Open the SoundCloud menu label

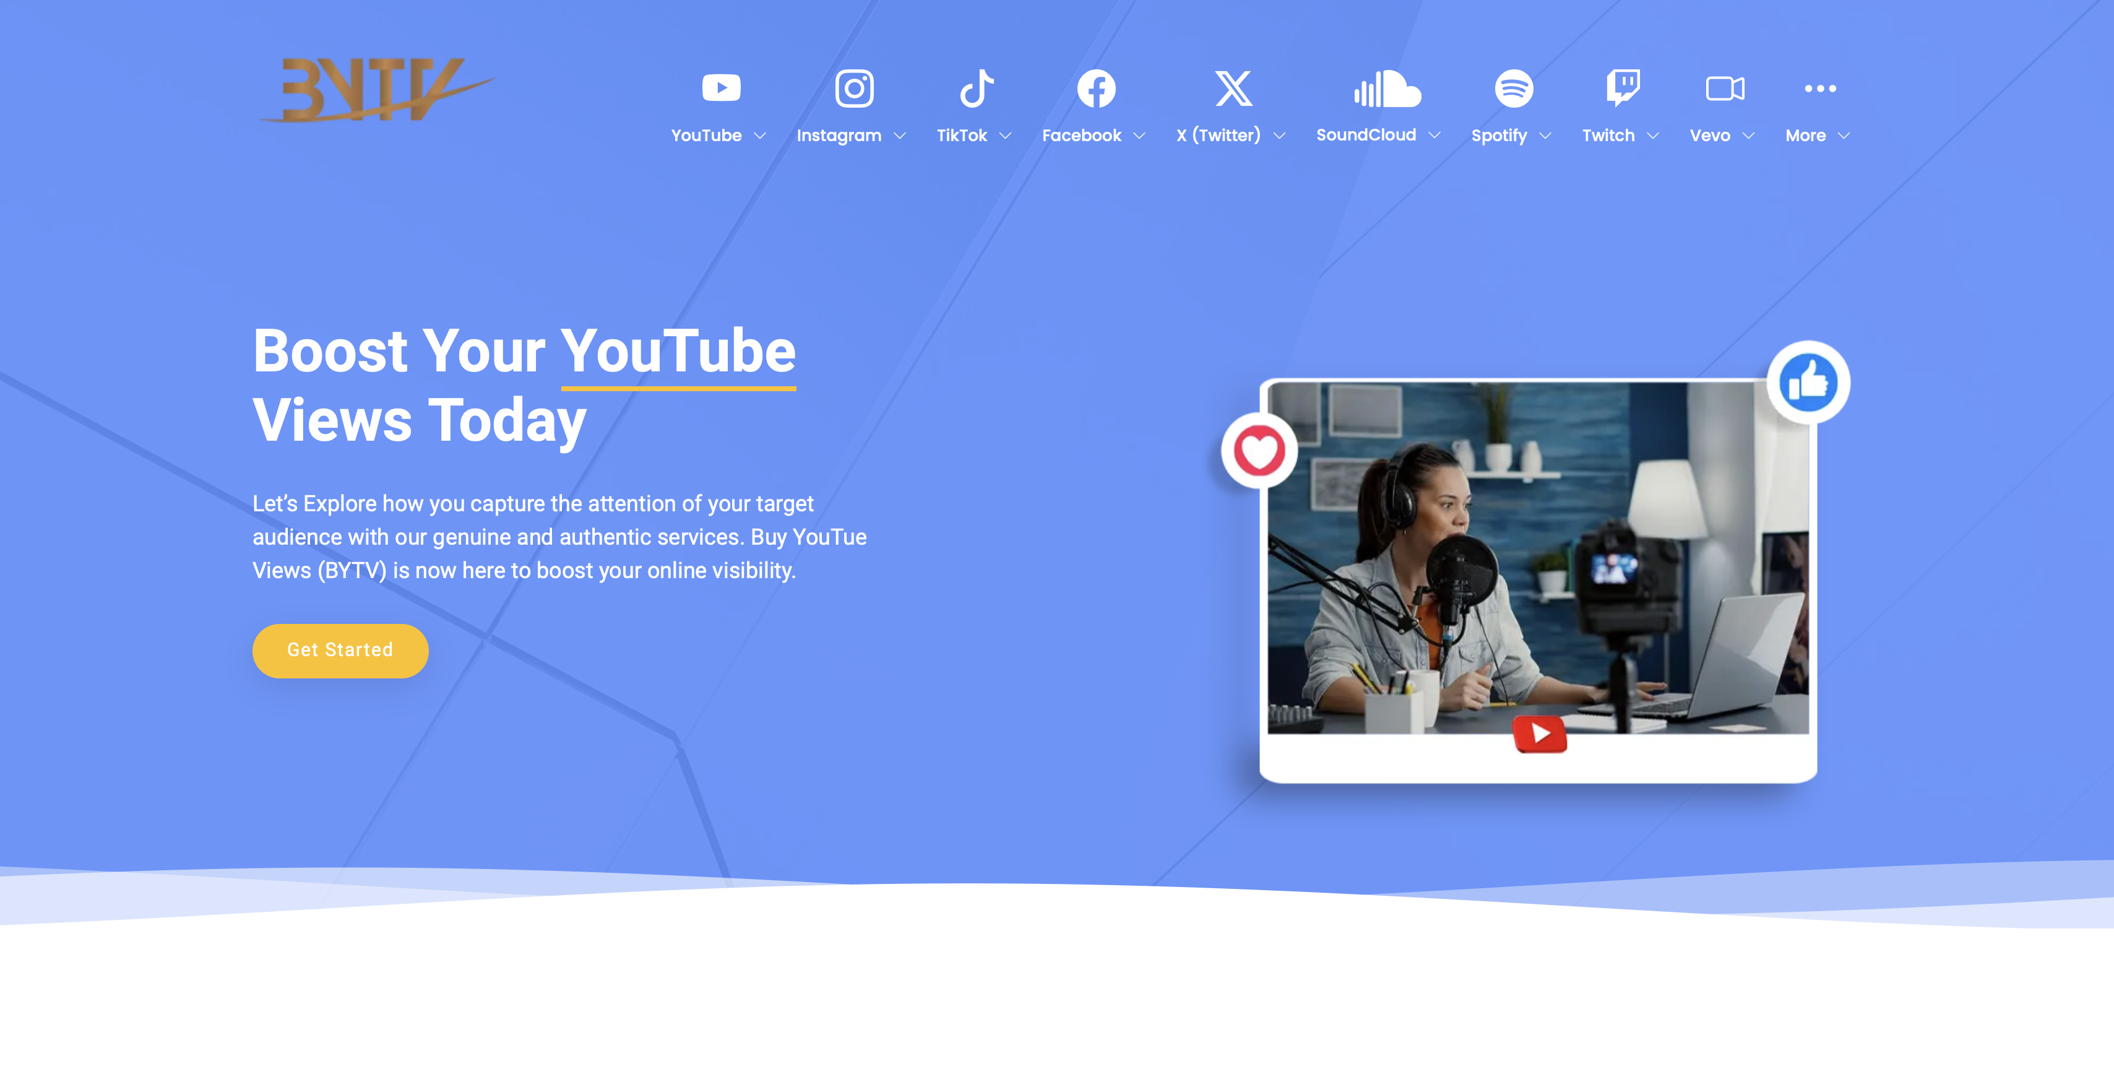[x=1366, y=135]
